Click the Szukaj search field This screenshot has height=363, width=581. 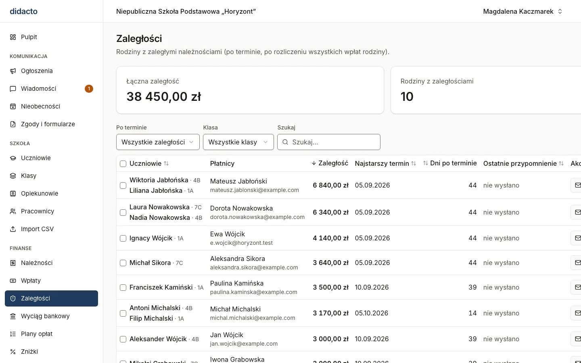(329, 142)
